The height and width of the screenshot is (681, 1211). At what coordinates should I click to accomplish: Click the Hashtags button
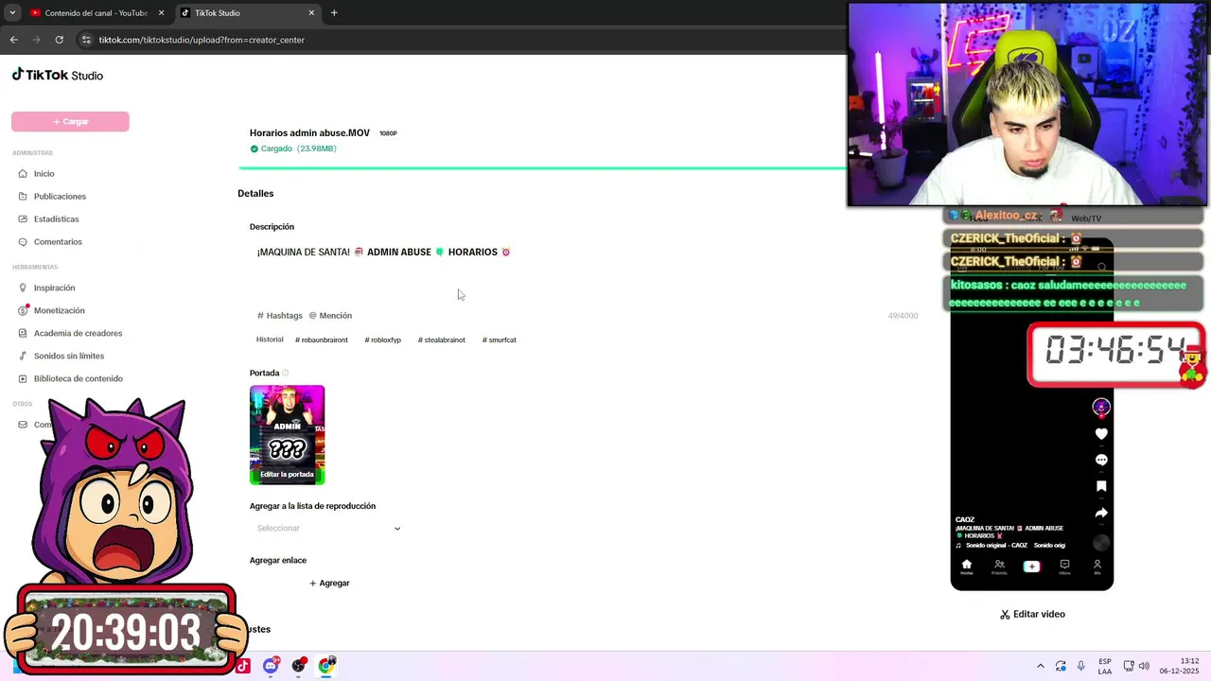(280, 316)
